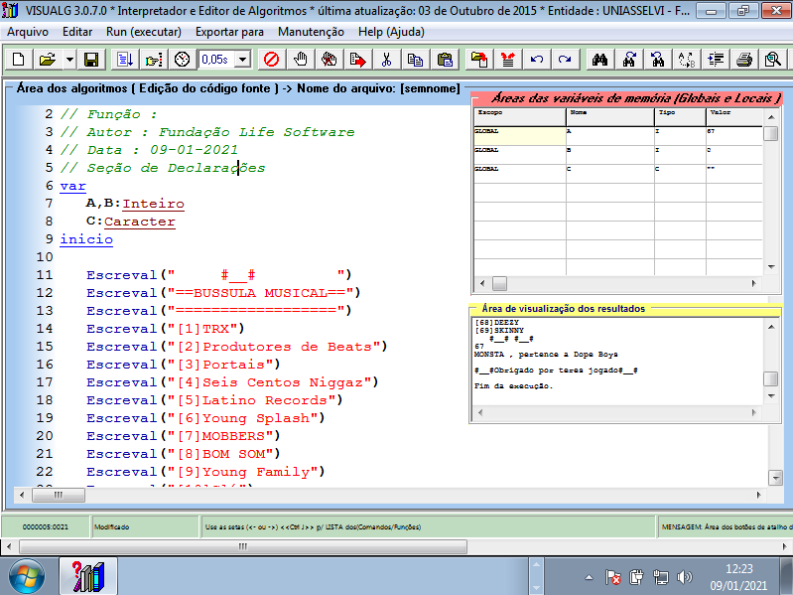
Task: Toggle a breakpoint with the hand icon
Action: (301, 60)
